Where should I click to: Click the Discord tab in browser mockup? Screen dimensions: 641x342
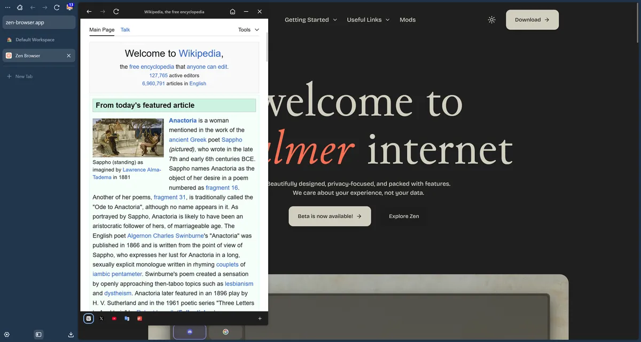coord(190,332)
